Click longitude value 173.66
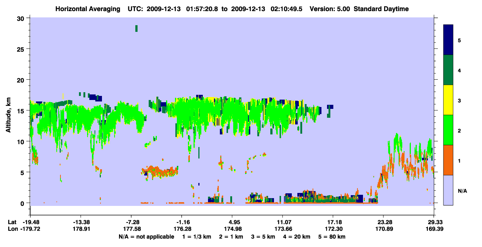This screenshot has height=247, width=482. click(283, 229)
